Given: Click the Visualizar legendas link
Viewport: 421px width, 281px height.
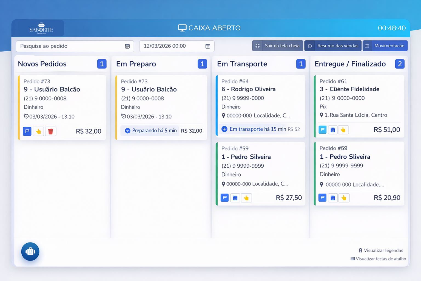Looking at the screenshot, I should (381, 250).
